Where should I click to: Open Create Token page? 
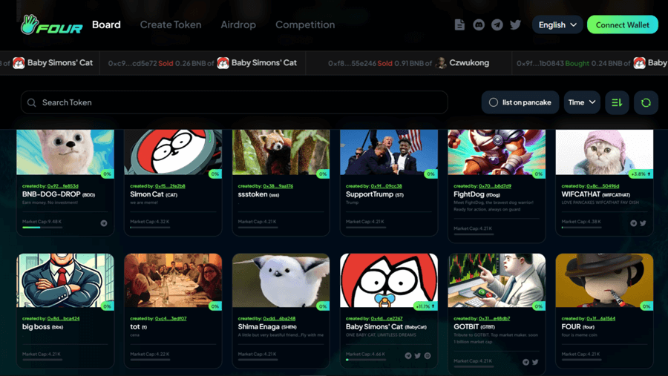(171, 24)
